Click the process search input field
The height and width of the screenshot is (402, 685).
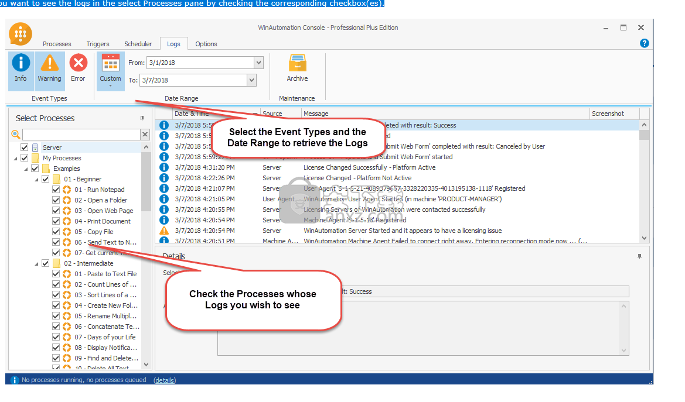click(x=81, y=135)
